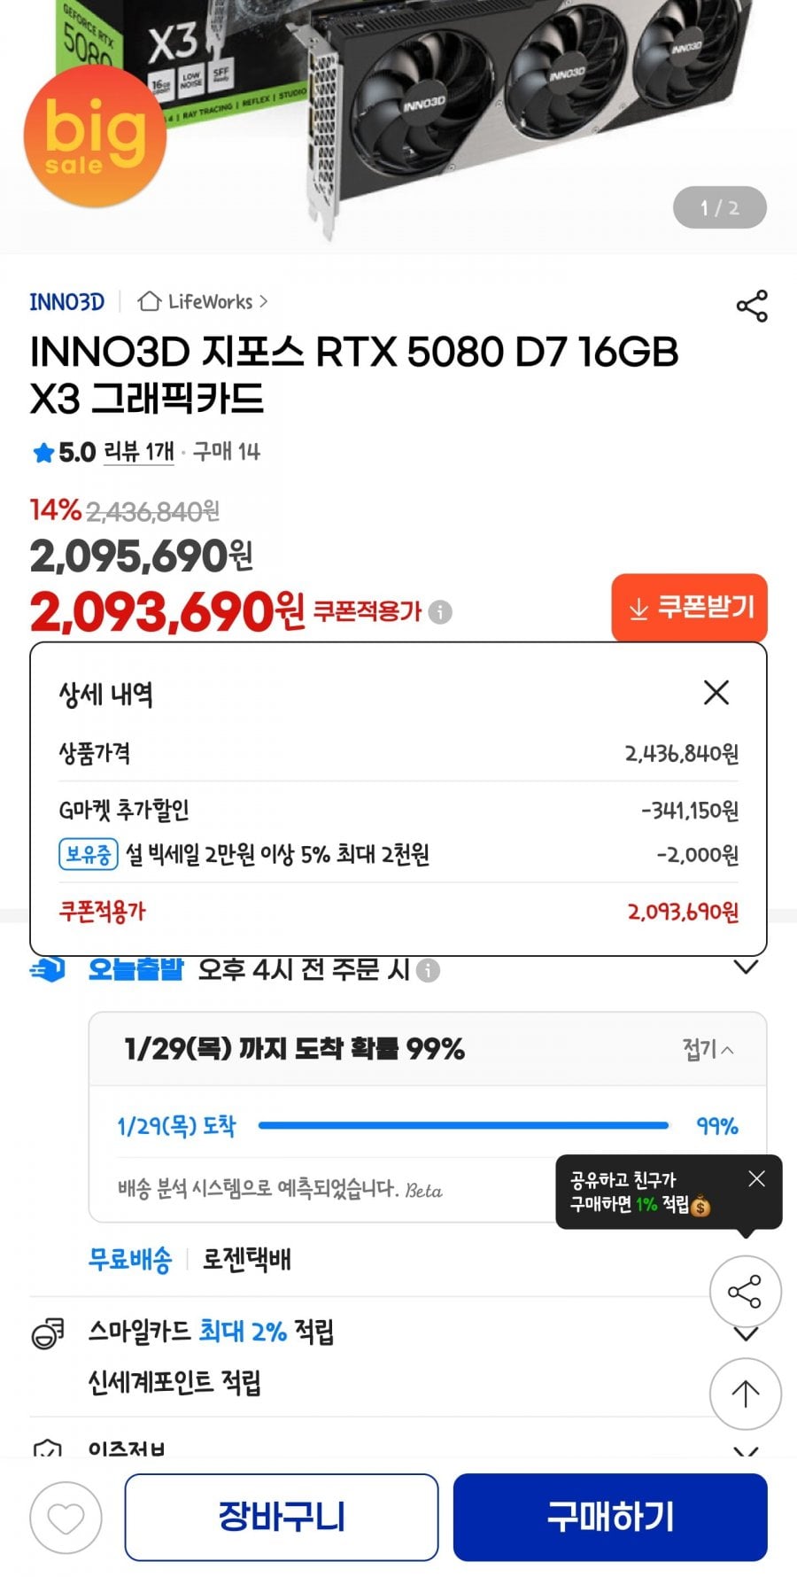The height and width of the screenshot is (1577, 797).
Task: Tap the share icon beside product title
Action: pyautogui.click(x=752, y=307)
